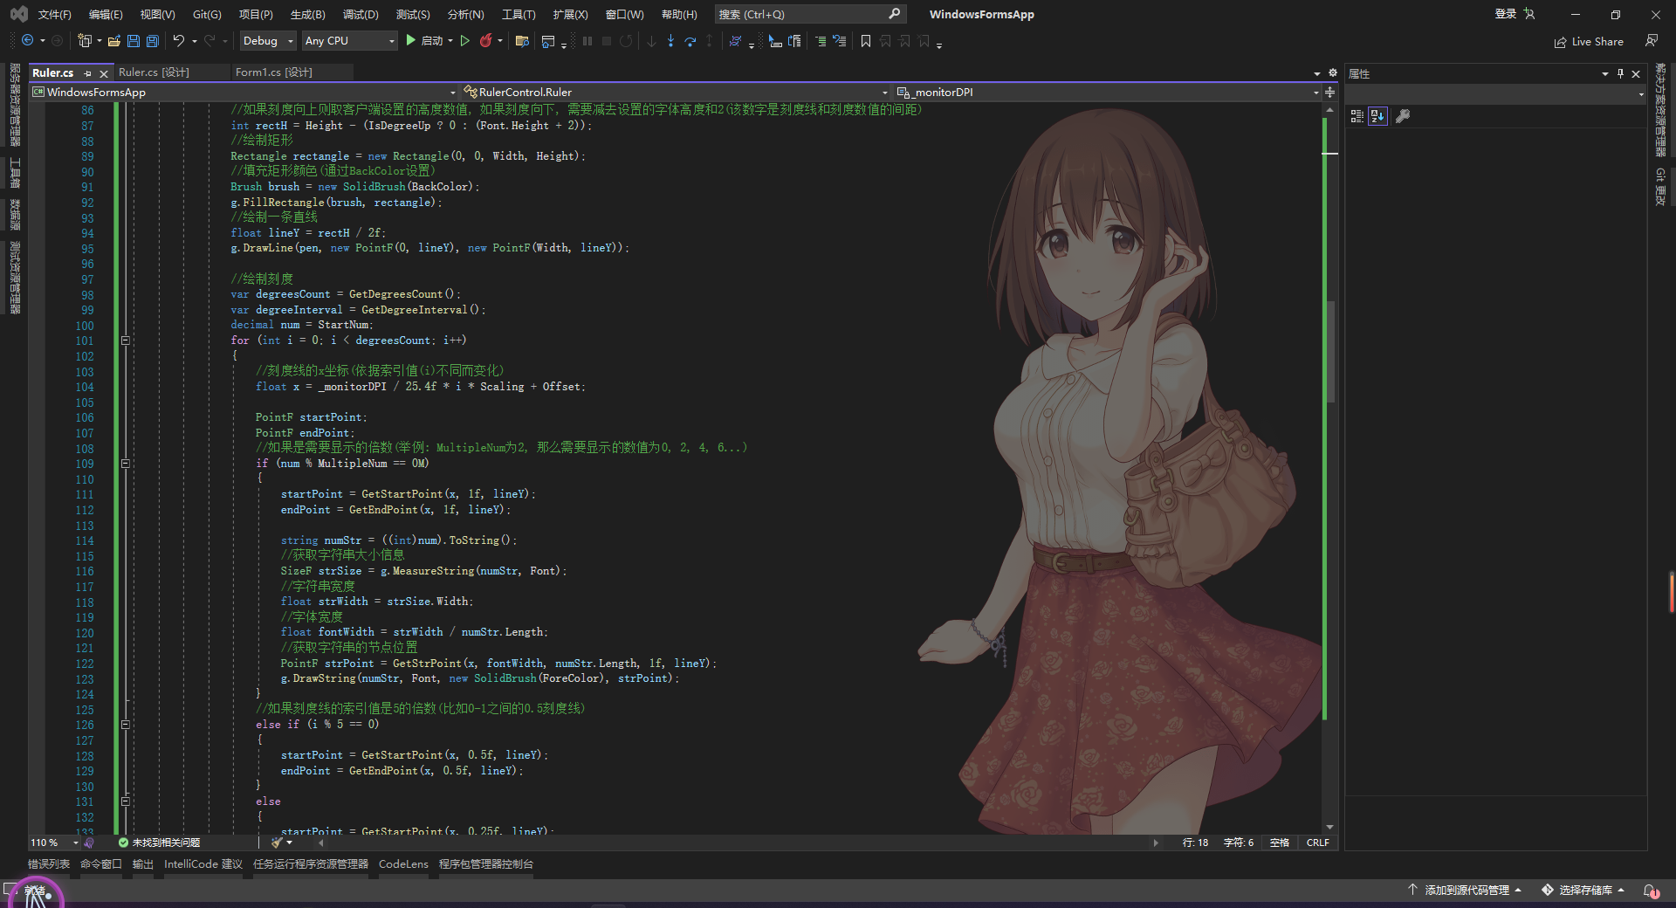
Task: Collapse the else block at line 131
Action: click(x=125, y=801)
